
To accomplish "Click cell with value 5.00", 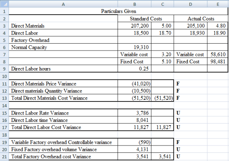I will coord(163,26).
